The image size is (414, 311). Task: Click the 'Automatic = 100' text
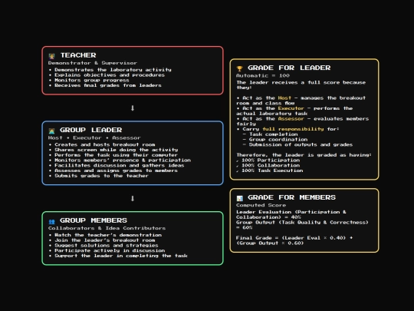[x=263, y=75]
